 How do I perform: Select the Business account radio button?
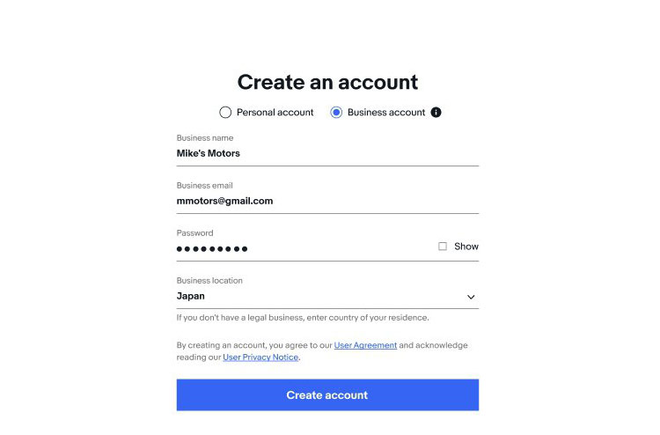coord(336,113)
